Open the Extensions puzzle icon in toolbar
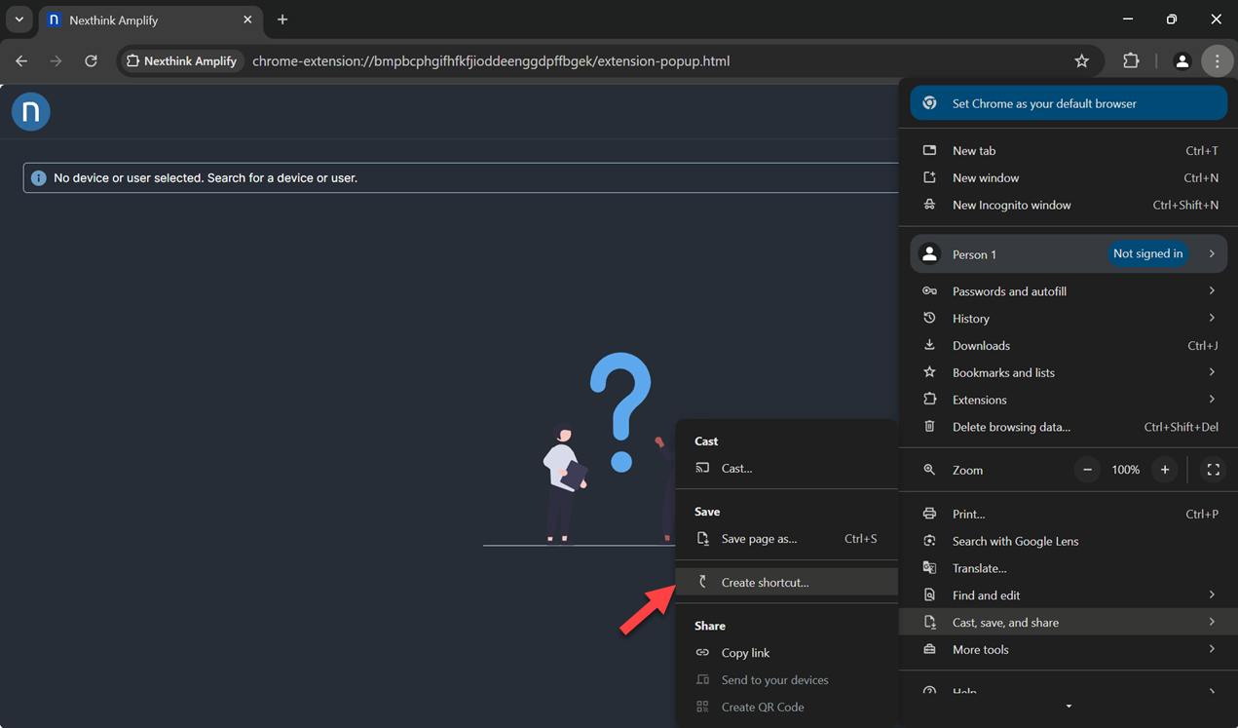This screenshot has height=728, width=1238. pyautogui.click(x=1131, y=61)
